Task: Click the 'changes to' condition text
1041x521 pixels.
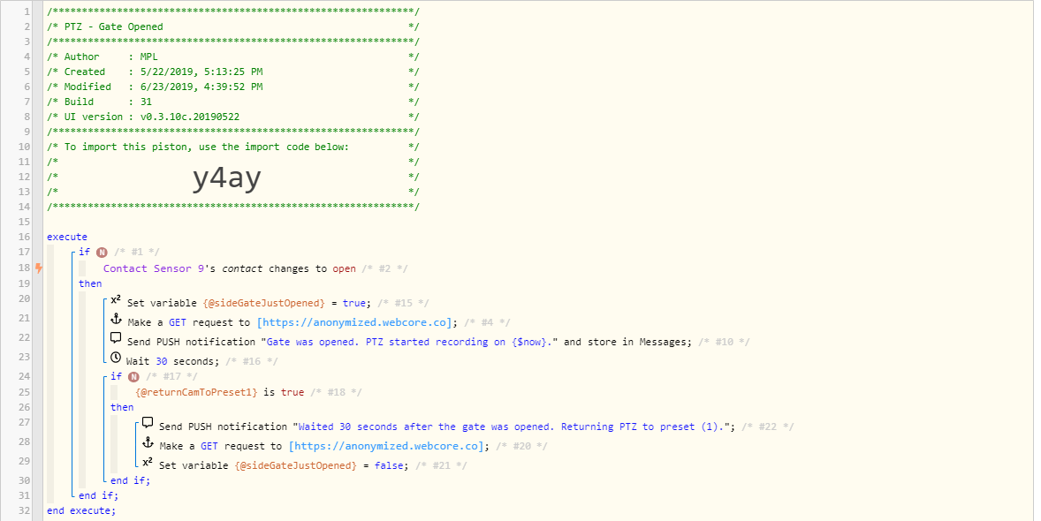Action: pos(298,268)
